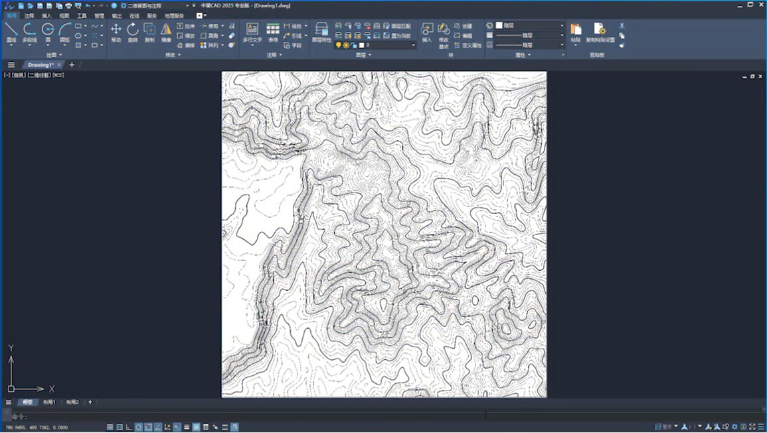The width and height of the screenshot is (767, 433).
Task: Toggle ortho mode in status bar
Action: click(129, 427)
